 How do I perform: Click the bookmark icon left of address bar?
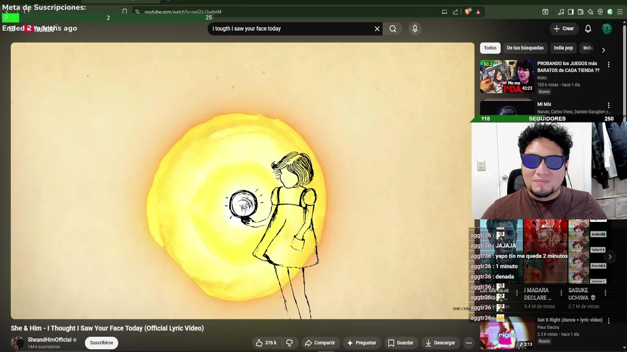point(124,12)
